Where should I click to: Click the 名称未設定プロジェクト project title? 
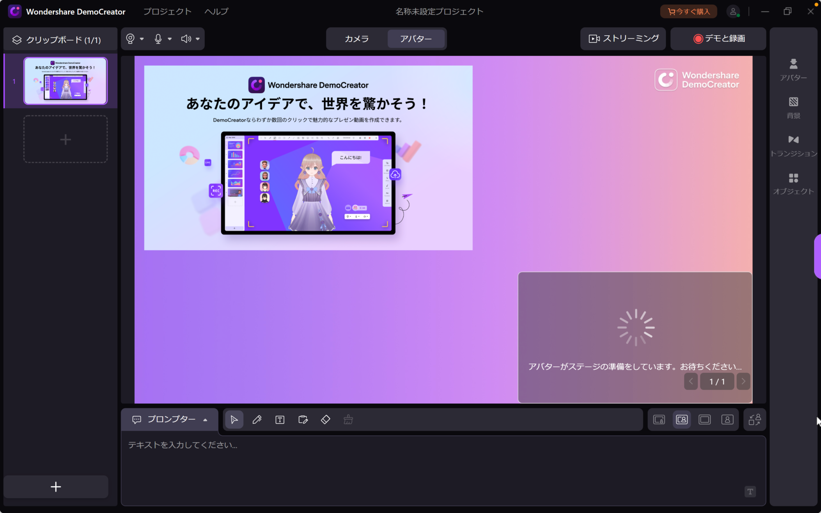pyautogui.click(x=439, y=11)
